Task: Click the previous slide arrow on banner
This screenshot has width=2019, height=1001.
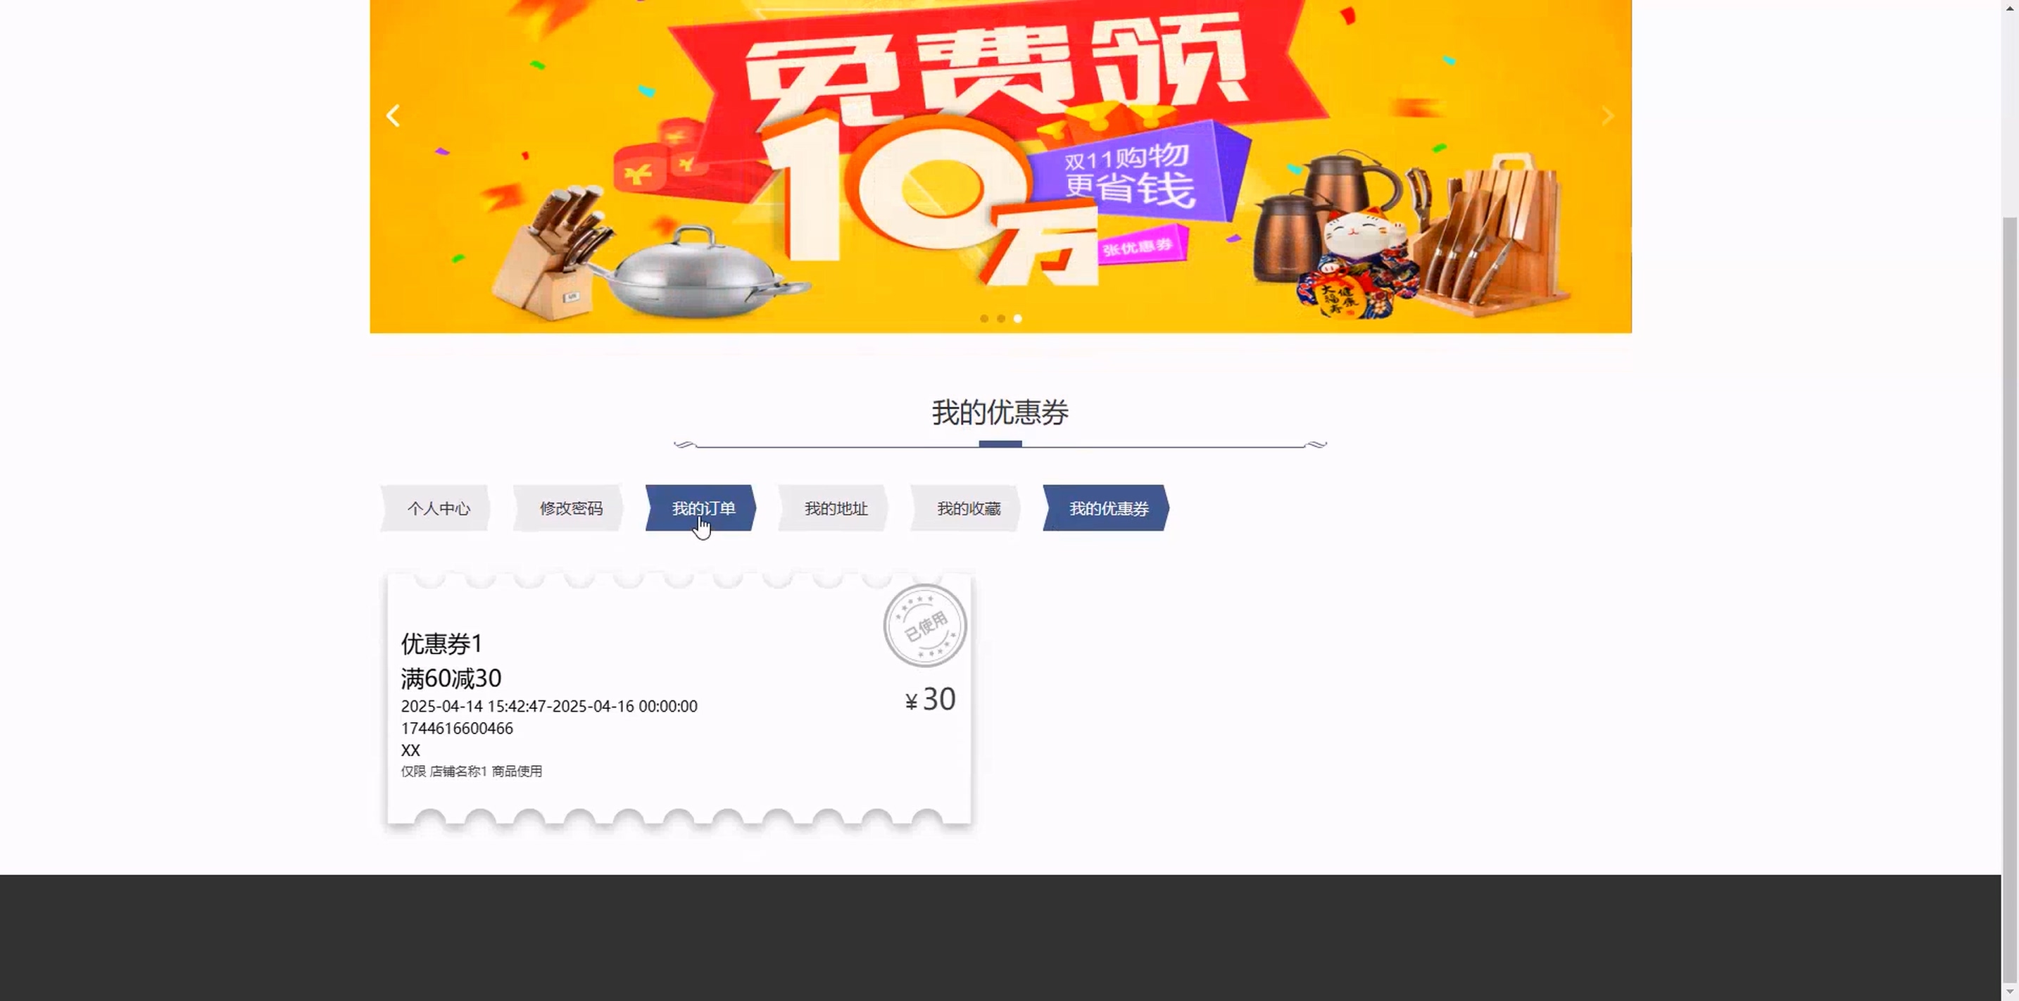Action: point(394,116)
